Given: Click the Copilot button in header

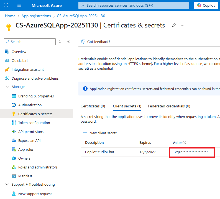Looking at the screenshot, I should click(x=206, y=5).
